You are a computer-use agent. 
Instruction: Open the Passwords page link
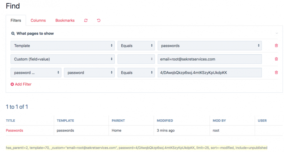[x=14, y=130]
